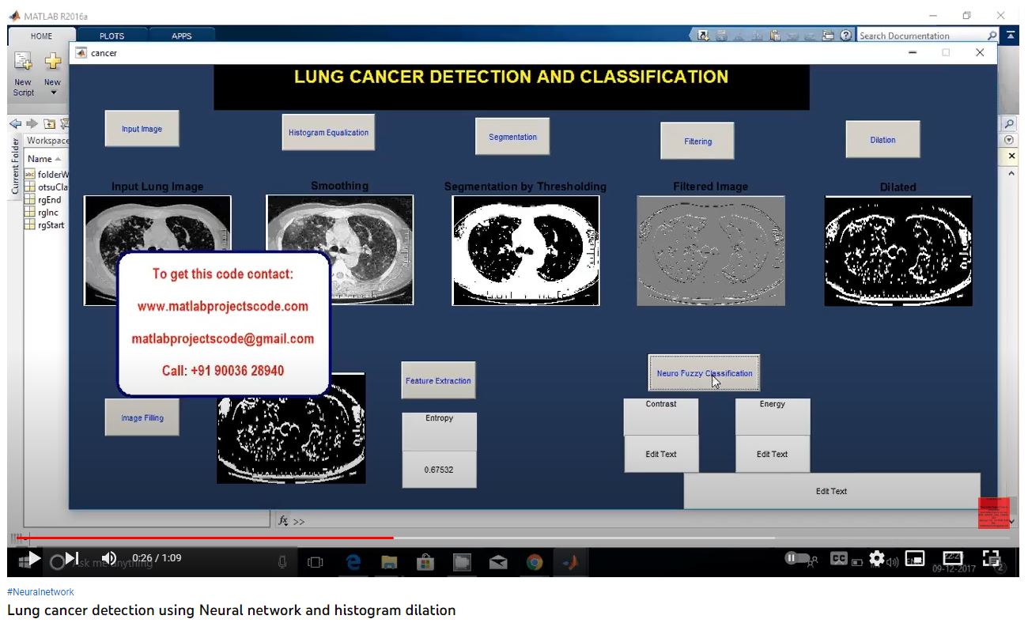Skip to next video
The width and height of the screenshot is (1028, 623).
(72, 558)
